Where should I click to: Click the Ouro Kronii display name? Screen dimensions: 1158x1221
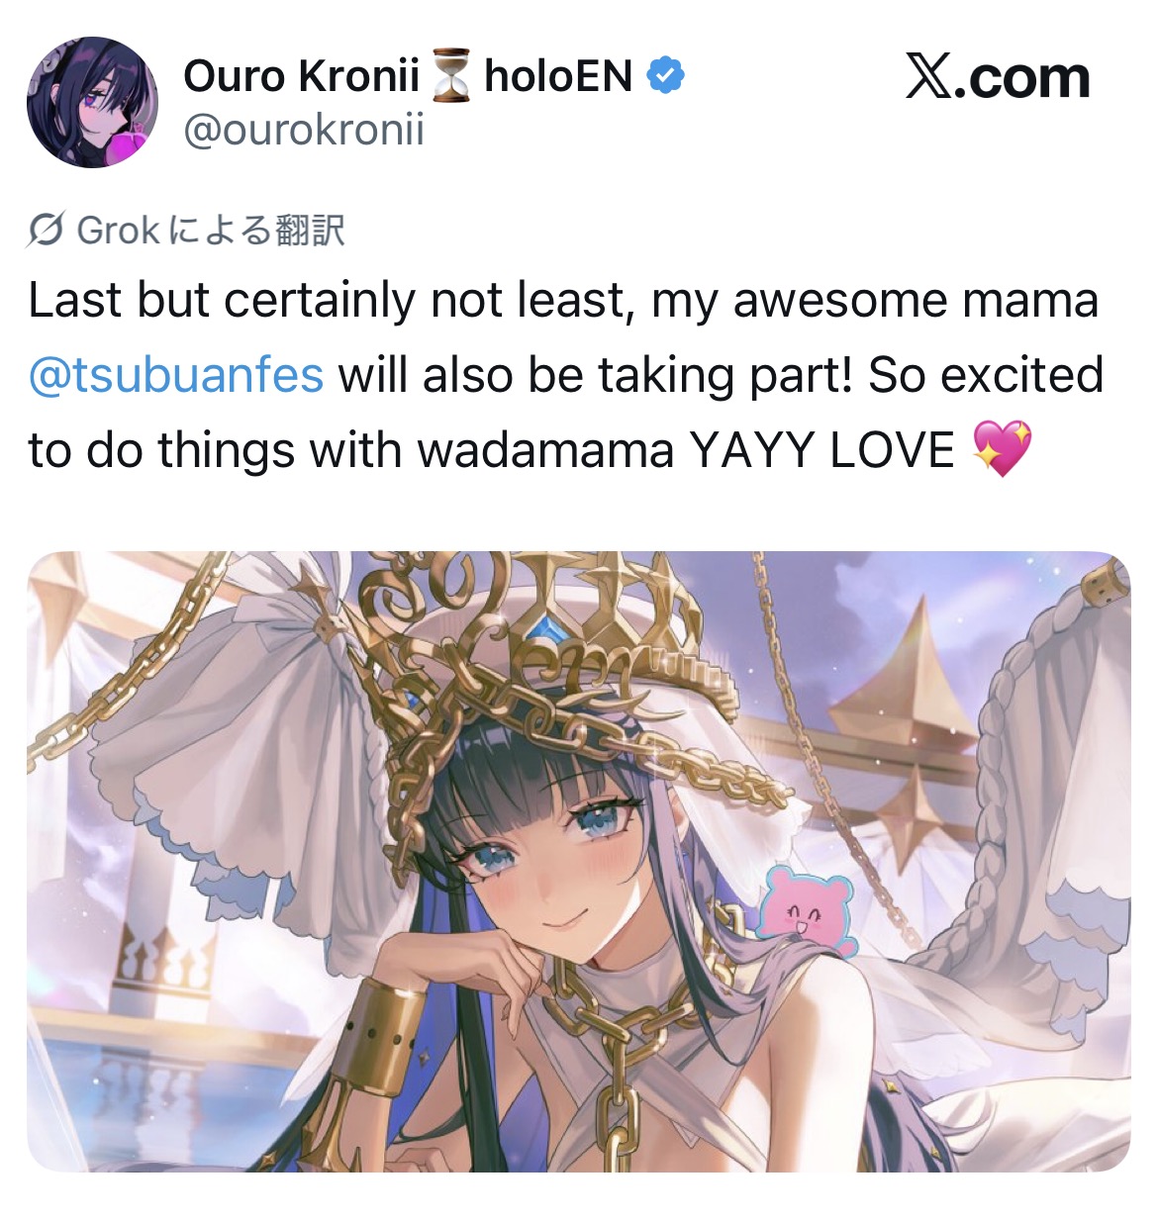click(x=301, y=76)
